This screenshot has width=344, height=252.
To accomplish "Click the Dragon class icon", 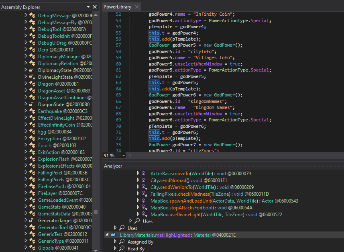I will 32,84.
